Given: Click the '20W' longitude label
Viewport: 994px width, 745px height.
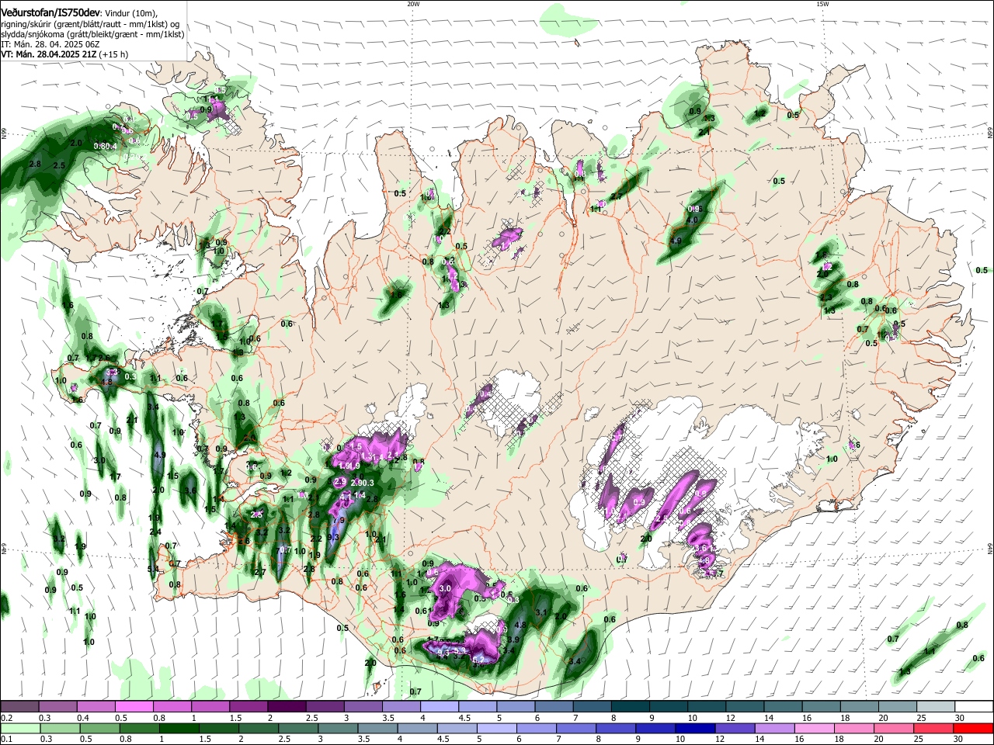Looking at the screenshot, I should [413, 4].
